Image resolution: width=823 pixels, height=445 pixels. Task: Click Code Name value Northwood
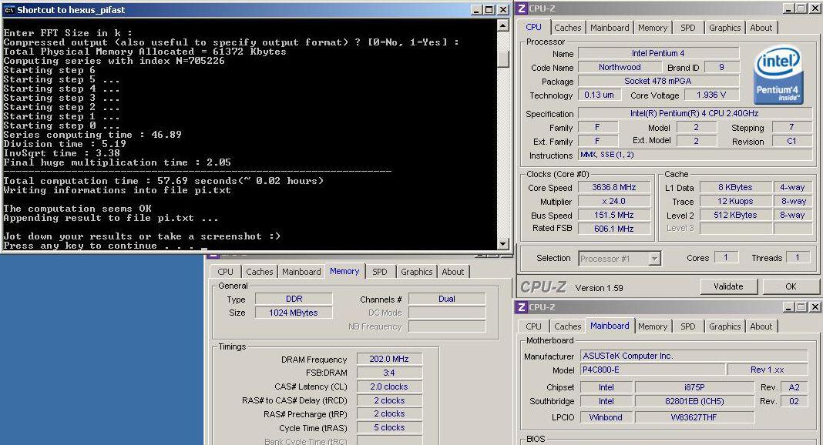coord(620,67)
